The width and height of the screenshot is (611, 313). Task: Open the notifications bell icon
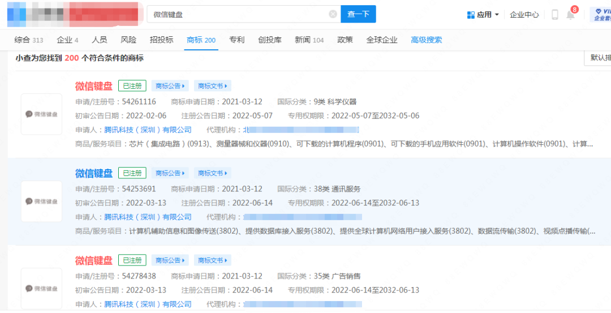tap(570, 15)
